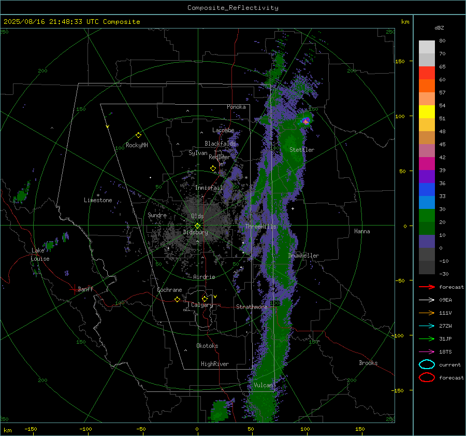Click the Sundre label
This screenshot has height=436, width=466.
(157, 215)
